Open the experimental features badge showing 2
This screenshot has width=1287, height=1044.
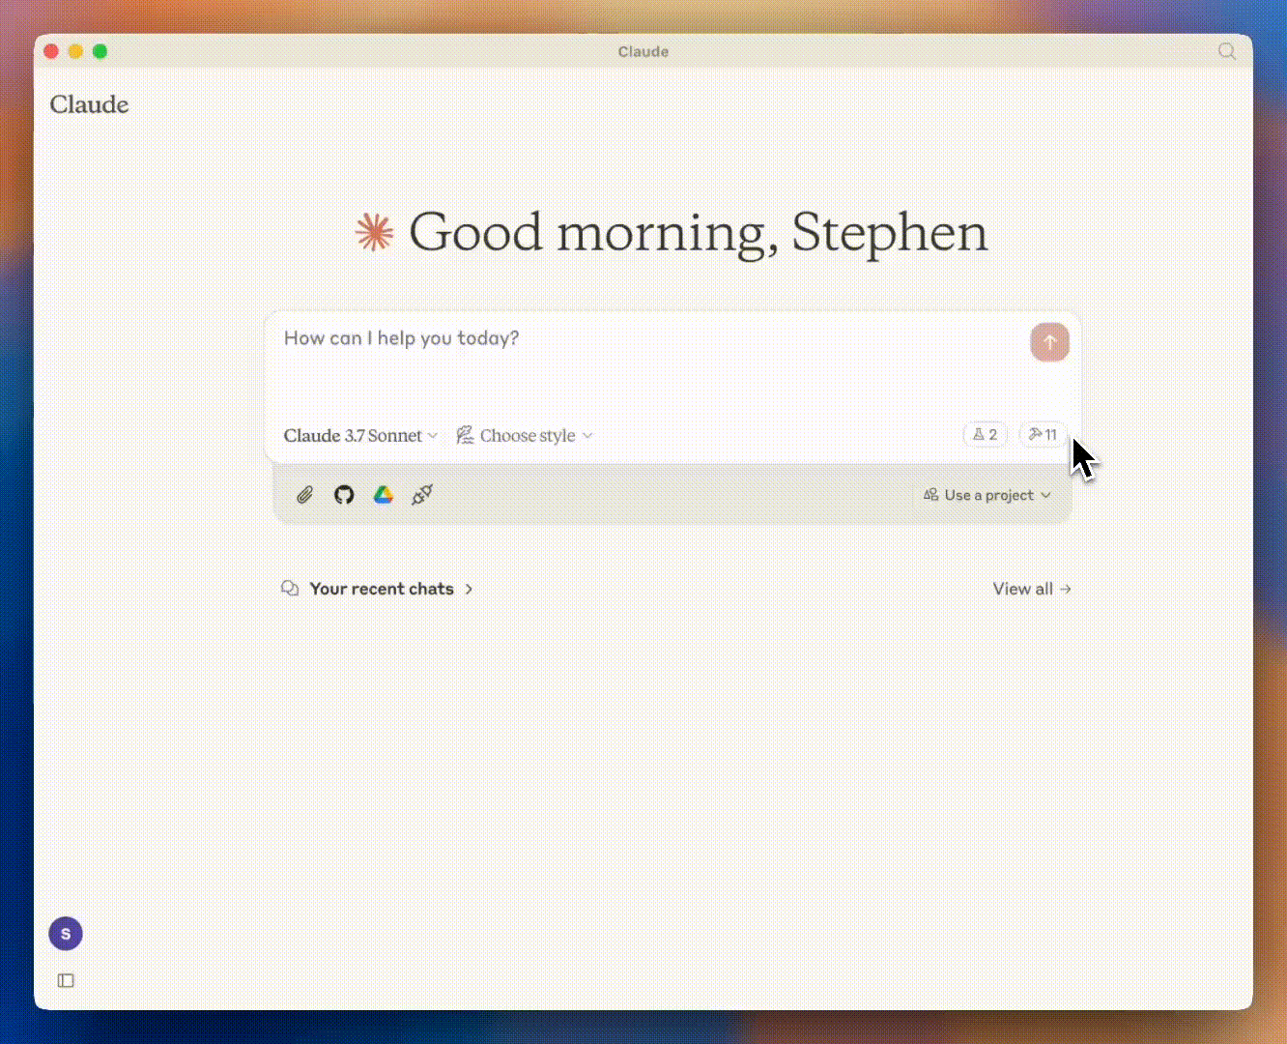[x=985, y=435]
